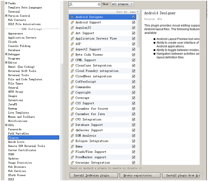Image resolution: width=208 pixels, height=181 pixels.
Task: Expand the Debugger settings node
Action: (6, 54)
